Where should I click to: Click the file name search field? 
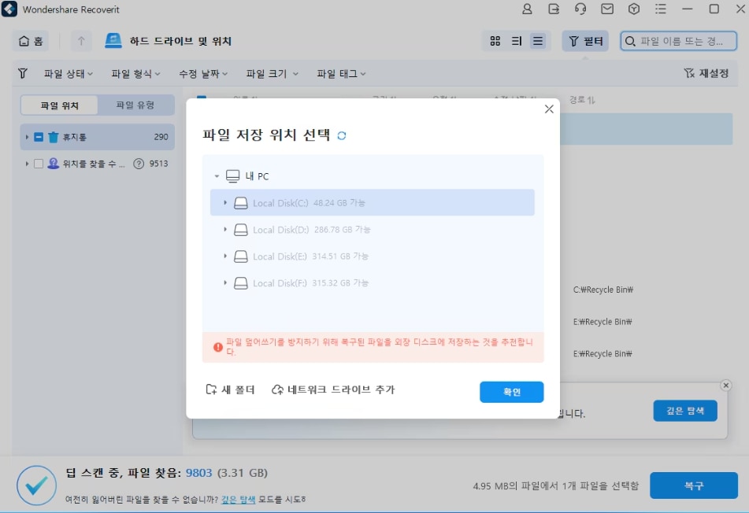coord(678,41)
